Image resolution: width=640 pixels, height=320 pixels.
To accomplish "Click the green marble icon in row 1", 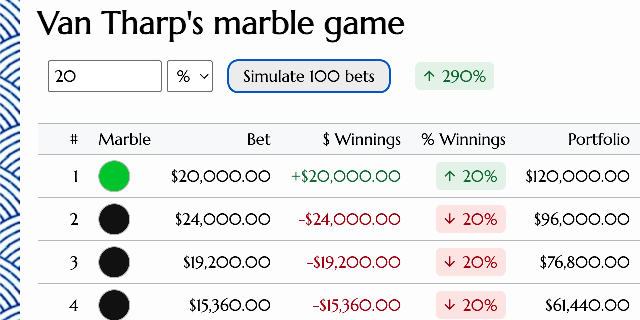I will 114,176.
